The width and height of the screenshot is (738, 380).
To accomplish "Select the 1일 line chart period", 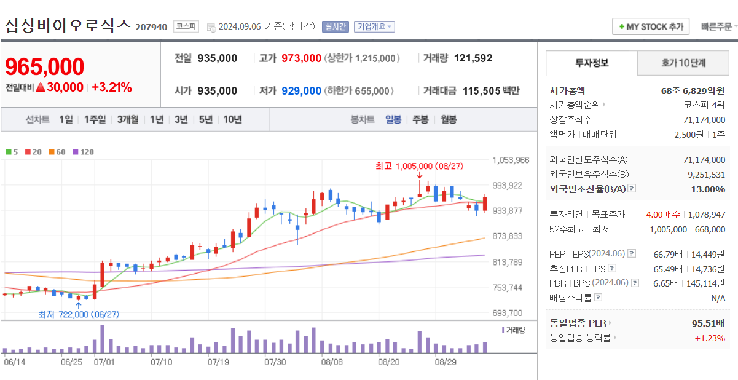I will coord(66,119).
